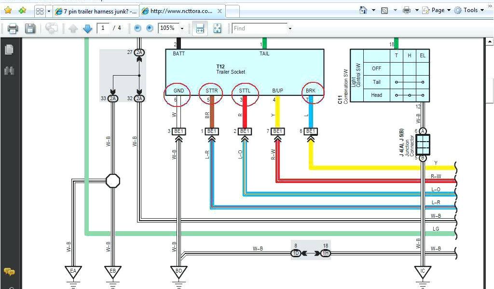This screenshot has width=494, height=289.
Task: Zoom in with the plus button
Action: (150, 28)
